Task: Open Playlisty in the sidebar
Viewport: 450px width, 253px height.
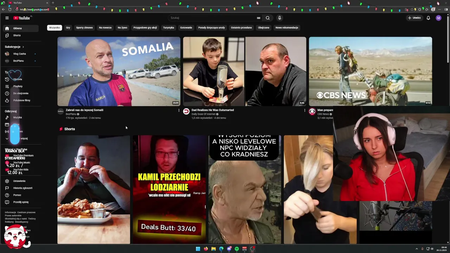Action: pos(21,86)
